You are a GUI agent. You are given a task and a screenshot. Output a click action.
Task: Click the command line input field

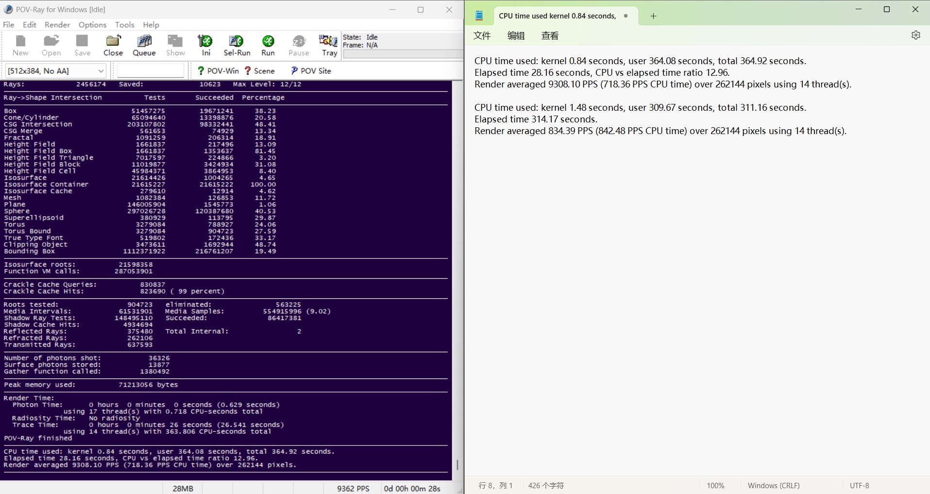151,71
